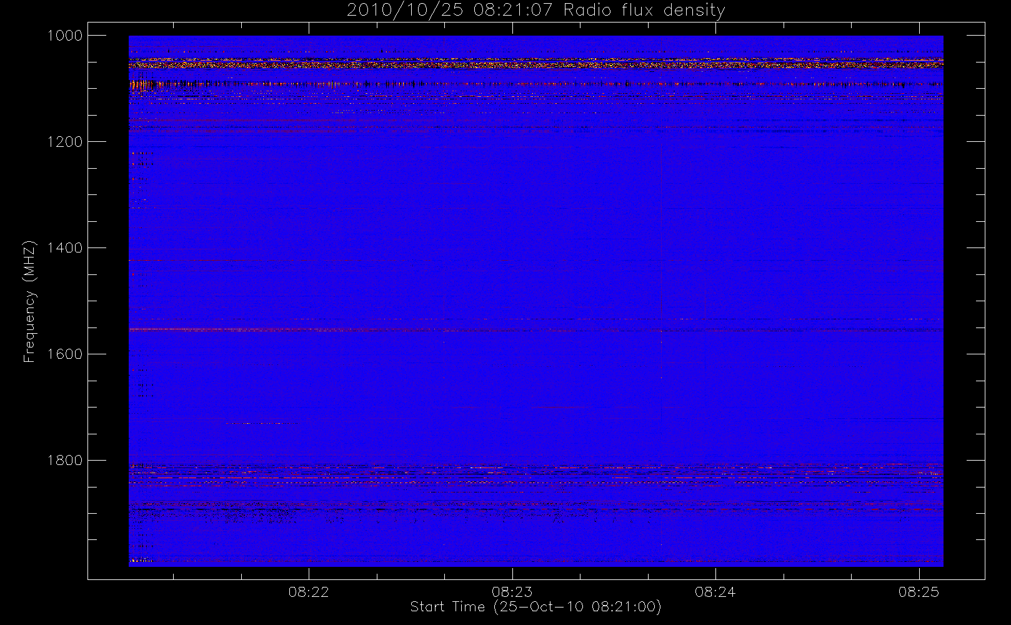
Task: Click the 1000 frequency tick label
Action: point(65,36)
